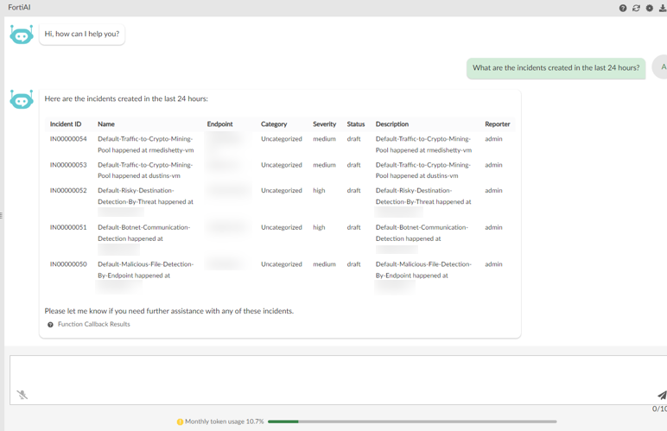Open the help question mark icon

[x=623, y=8]
